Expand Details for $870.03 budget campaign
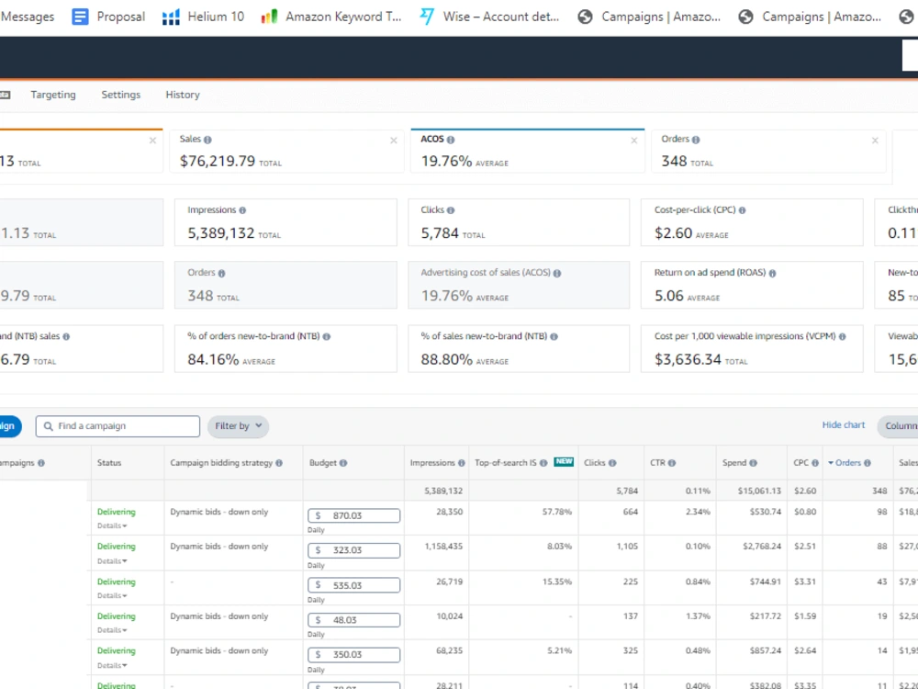The image size is (918, 689). (112, 525)
